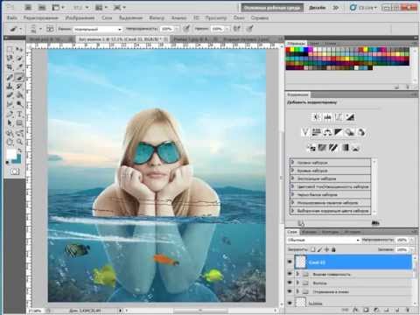
Task: Add a Gradient Map adjustment
Action: point(345,148)
